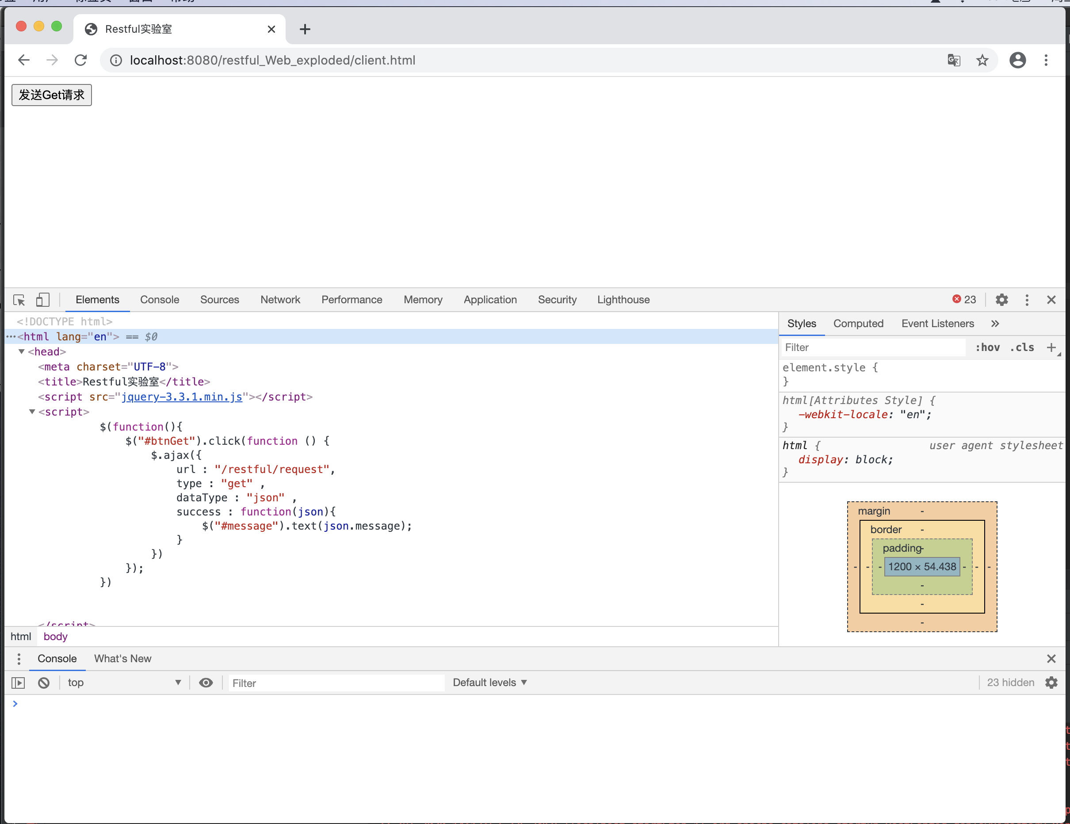Clear the console output

[44, 683]
